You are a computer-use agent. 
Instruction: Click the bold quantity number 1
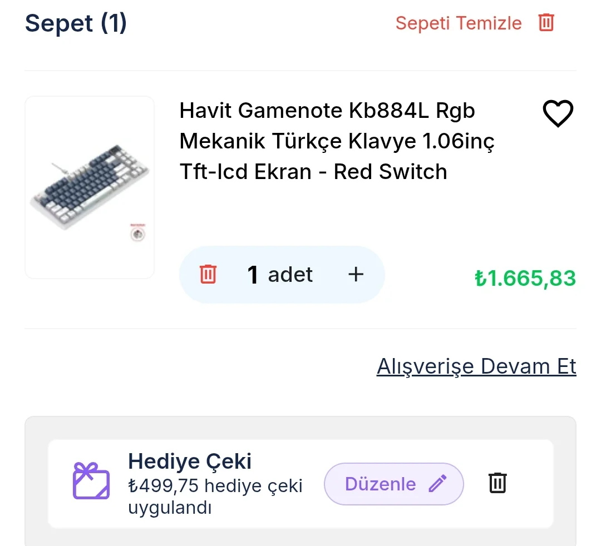coord(253,275)
